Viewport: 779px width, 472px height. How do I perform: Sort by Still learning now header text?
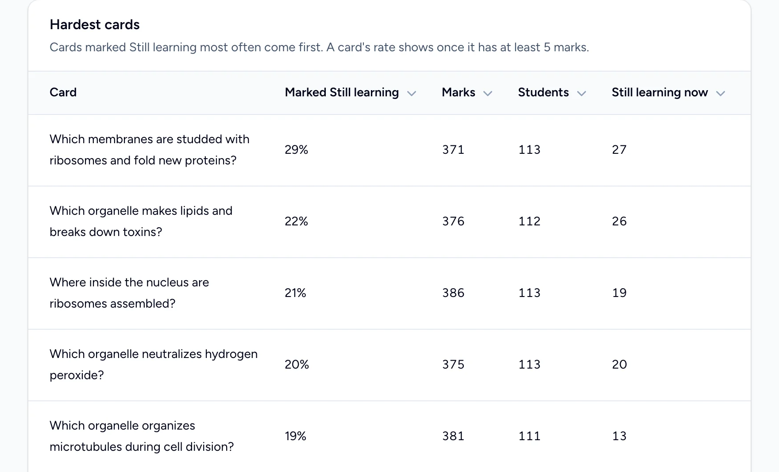(660, 92)
